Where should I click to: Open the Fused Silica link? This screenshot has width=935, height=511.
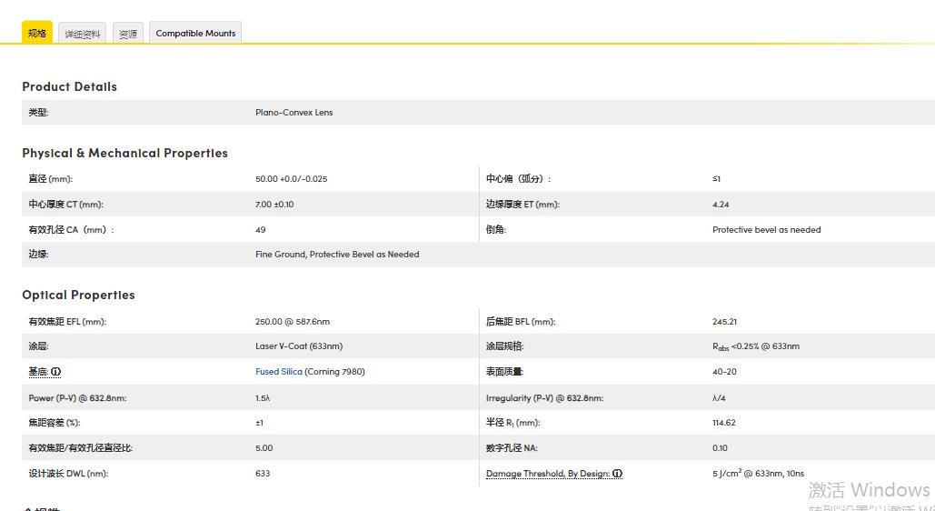279,372
